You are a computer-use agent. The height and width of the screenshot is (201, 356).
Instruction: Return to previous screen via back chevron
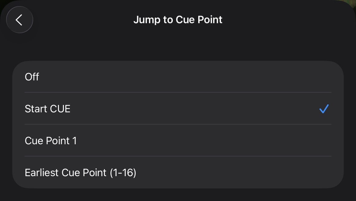click(x=19, y=20)
